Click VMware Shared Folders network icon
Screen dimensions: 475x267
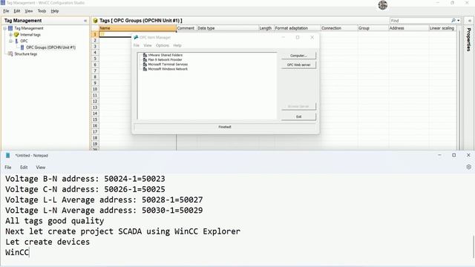click(145, 55)
